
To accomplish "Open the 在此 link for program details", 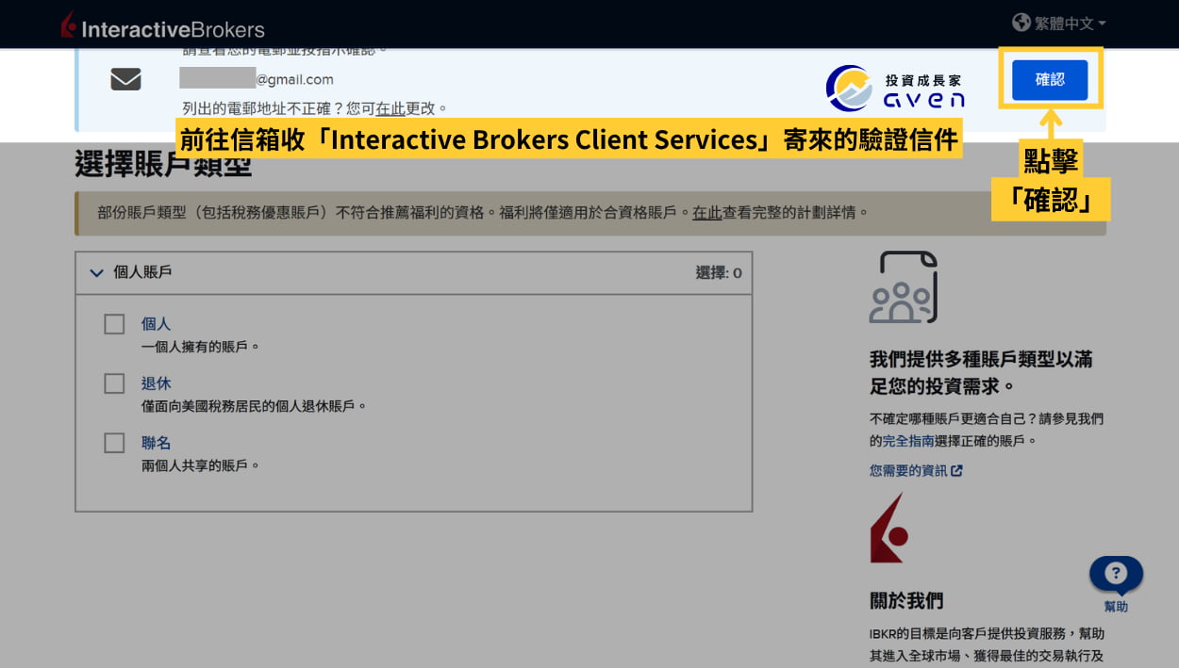I will point(706,213).
